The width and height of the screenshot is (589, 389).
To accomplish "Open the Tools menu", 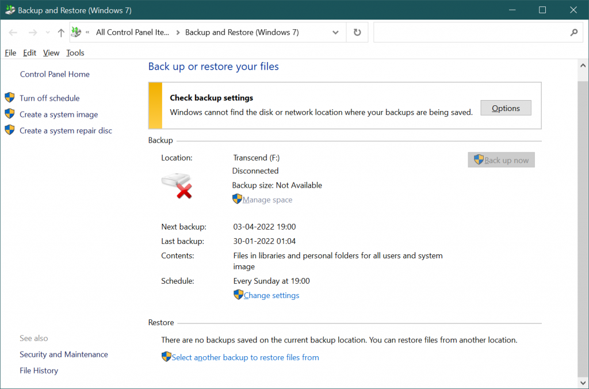I will (x=75, y=52).
